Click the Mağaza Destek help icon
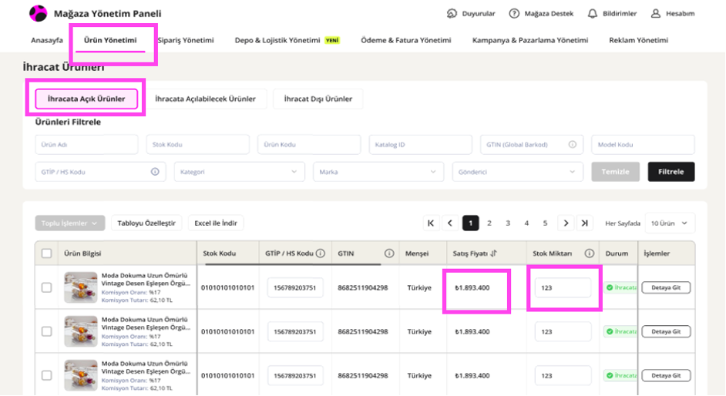Viewport: 726px width, 396px height. [x=514, y=13]
